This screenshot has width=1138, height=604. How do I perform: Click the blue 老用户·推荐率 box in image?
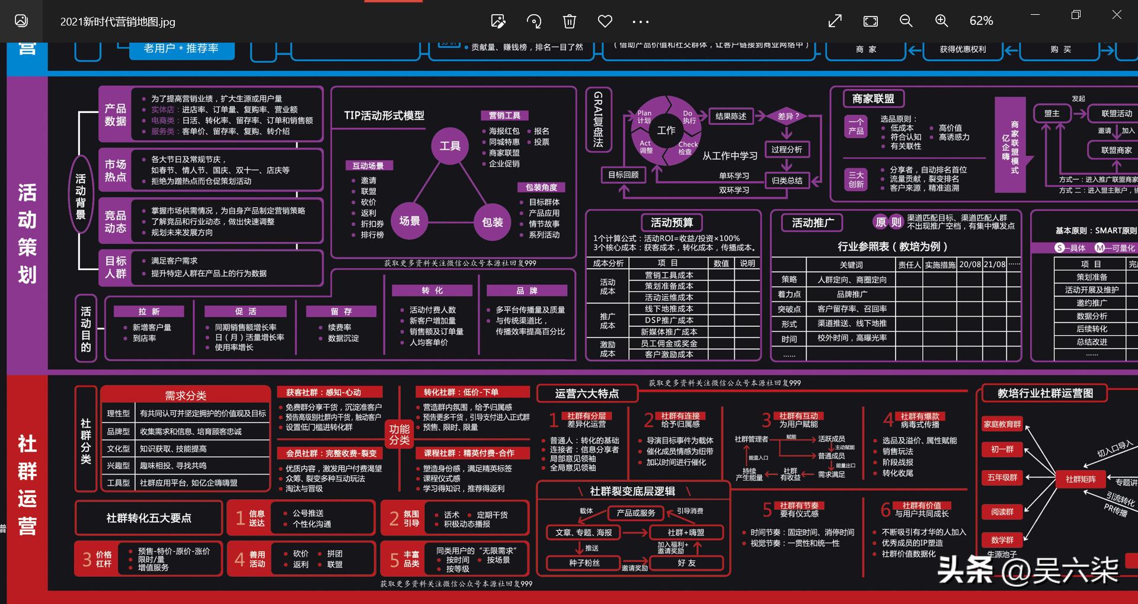pyautogui.click(x=181, y=49)
